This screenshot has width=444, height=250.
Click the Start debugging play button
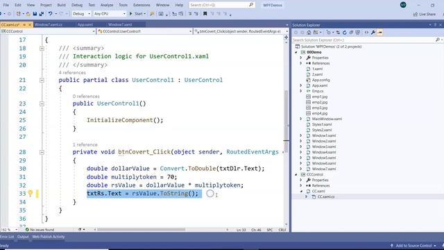click(x=131, y=14)
